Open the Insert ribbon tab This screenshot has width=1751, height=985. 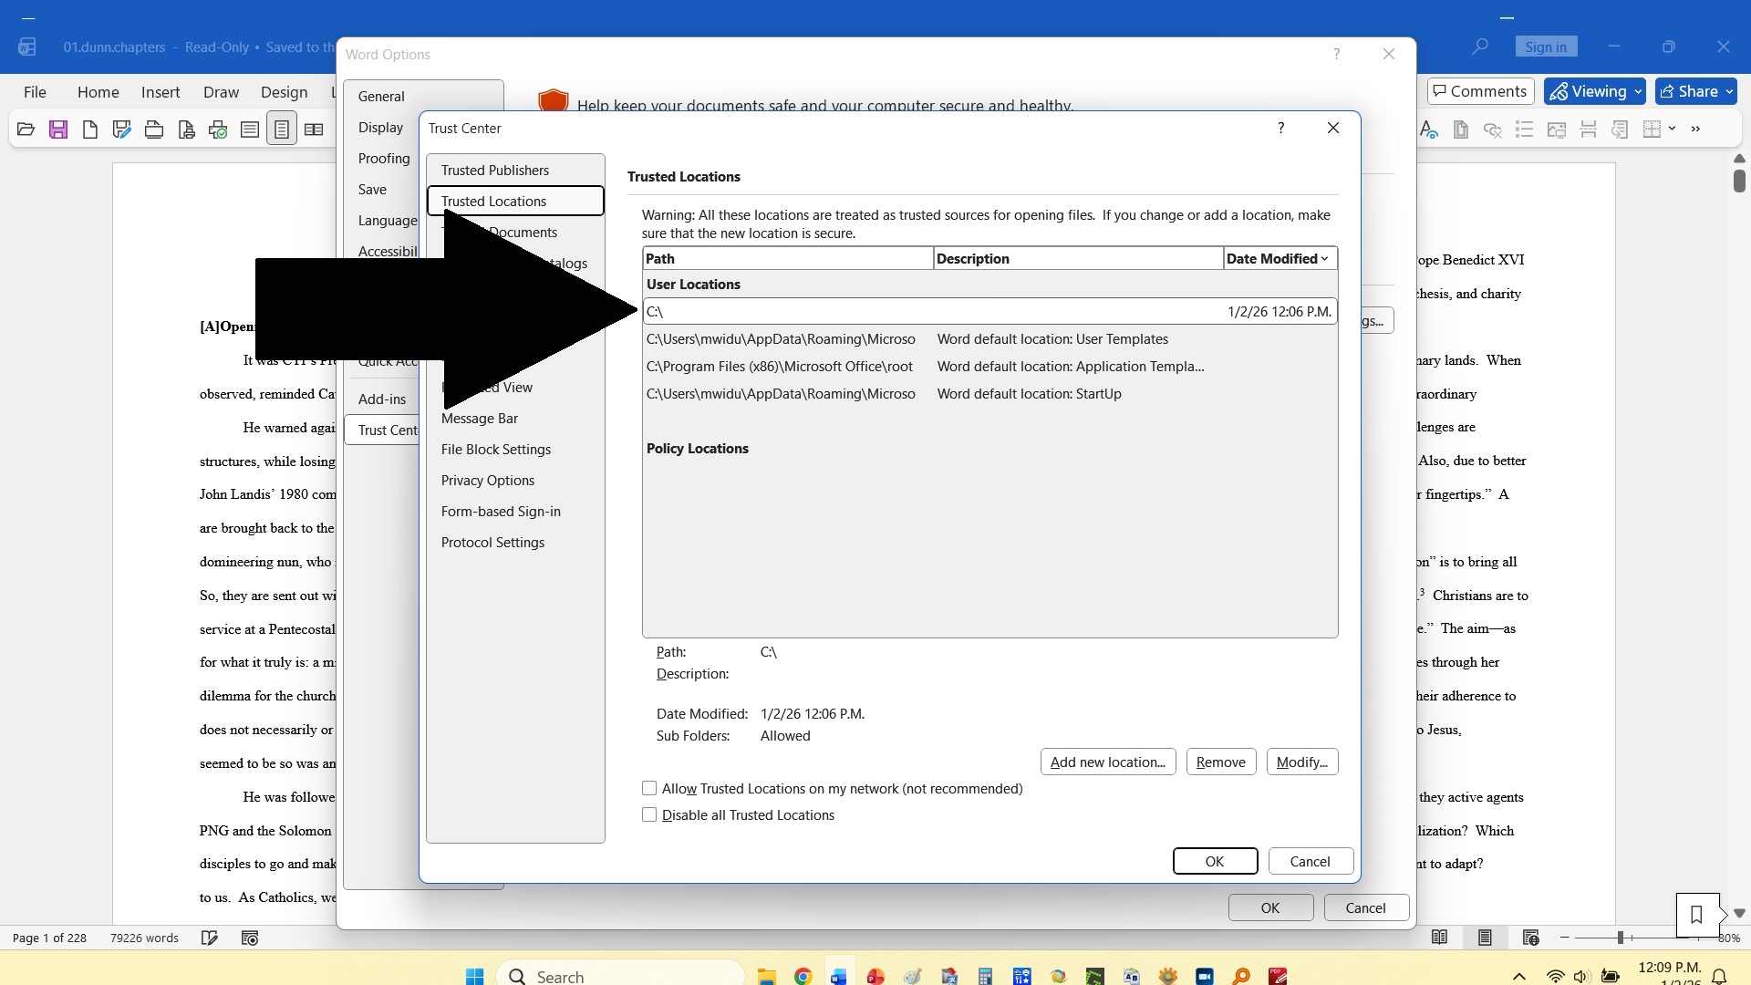[x=161, y=92]
